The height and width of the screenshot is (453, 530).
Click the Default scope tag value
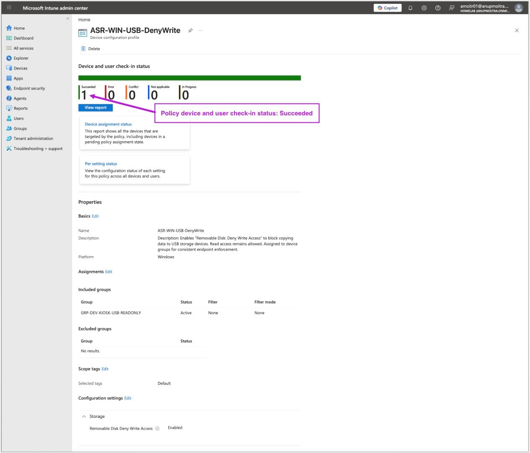tap(164, 383)
